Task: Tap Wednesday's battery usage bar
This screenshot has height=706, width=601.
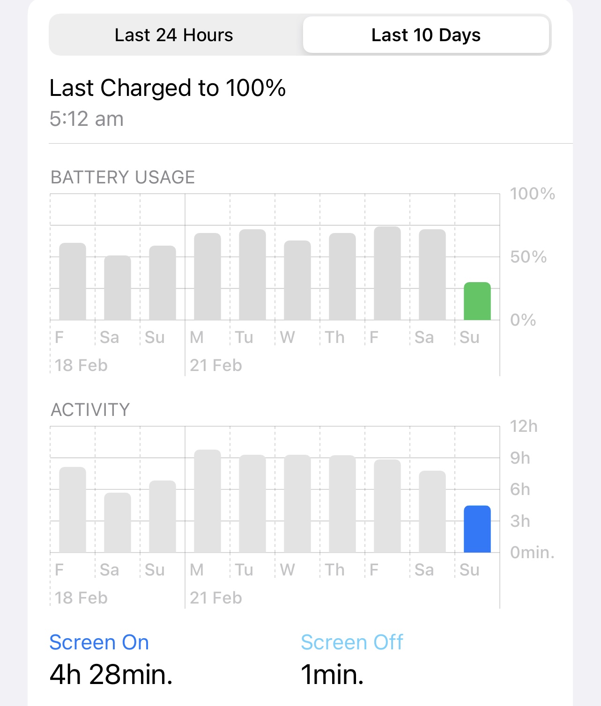Action: [297, 280]
